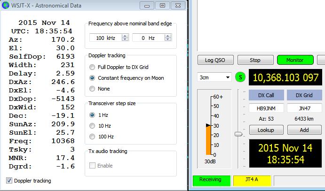Click the El value 30.0
Viewport: 325px width, 191px height.
(65, 48)
